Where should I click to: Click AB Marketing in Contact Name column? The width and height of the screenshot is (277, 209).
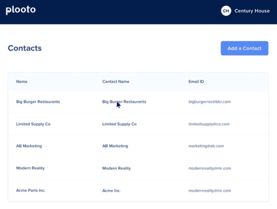[x=115, y=146]
